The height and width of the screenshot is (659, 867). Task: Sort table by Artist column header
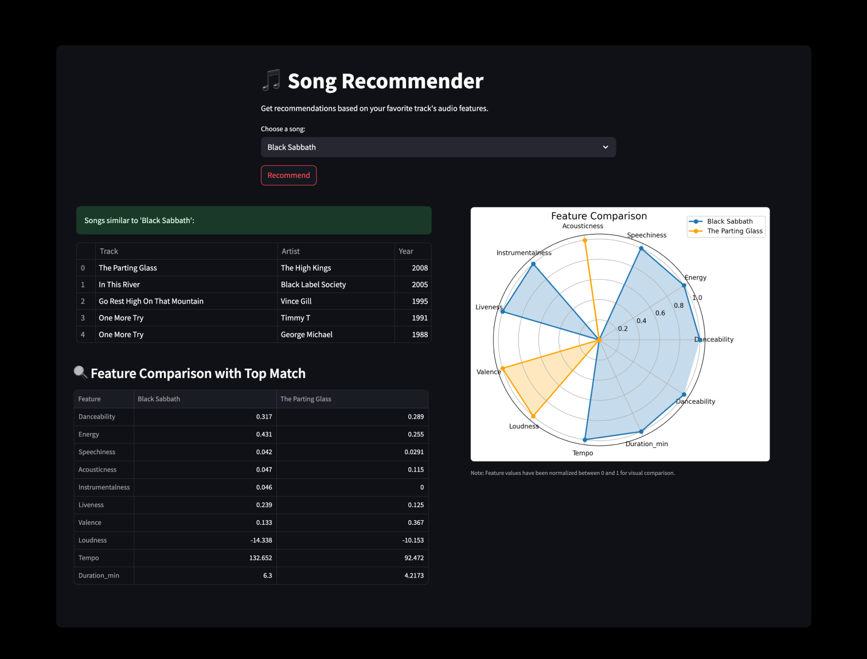click(x=291, y=251)
